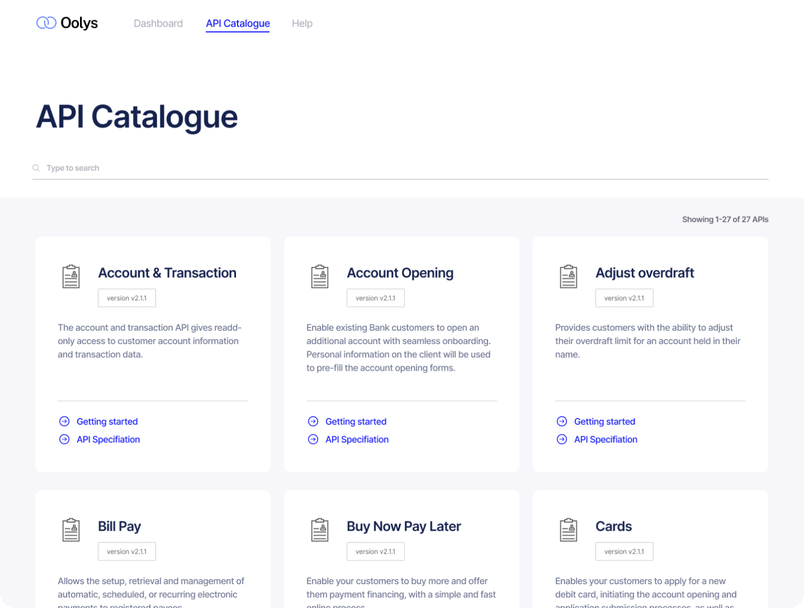Click version v2.1.1 badge under Bill Pay
Screen dimensions: 804x608
127,551
